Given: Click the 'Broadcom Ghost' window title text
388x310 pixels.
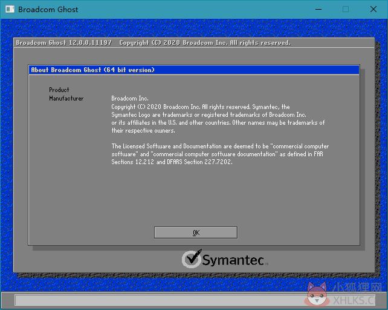Looking at the screenshot, I should click(x=48, y=10).
